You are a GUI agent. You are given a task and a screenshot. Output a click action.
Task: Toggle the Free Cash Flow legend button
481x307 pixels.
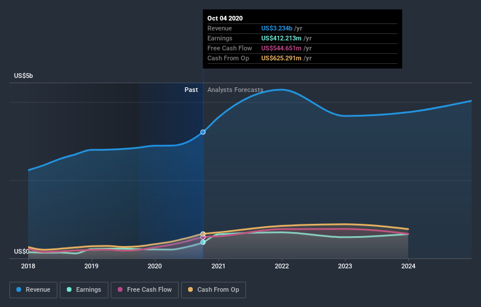145,290
